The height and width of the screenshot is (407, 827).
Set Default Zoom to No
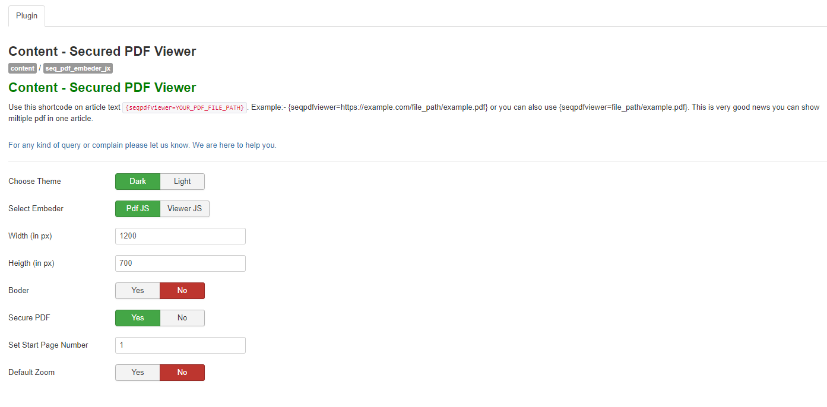[182, 373]
